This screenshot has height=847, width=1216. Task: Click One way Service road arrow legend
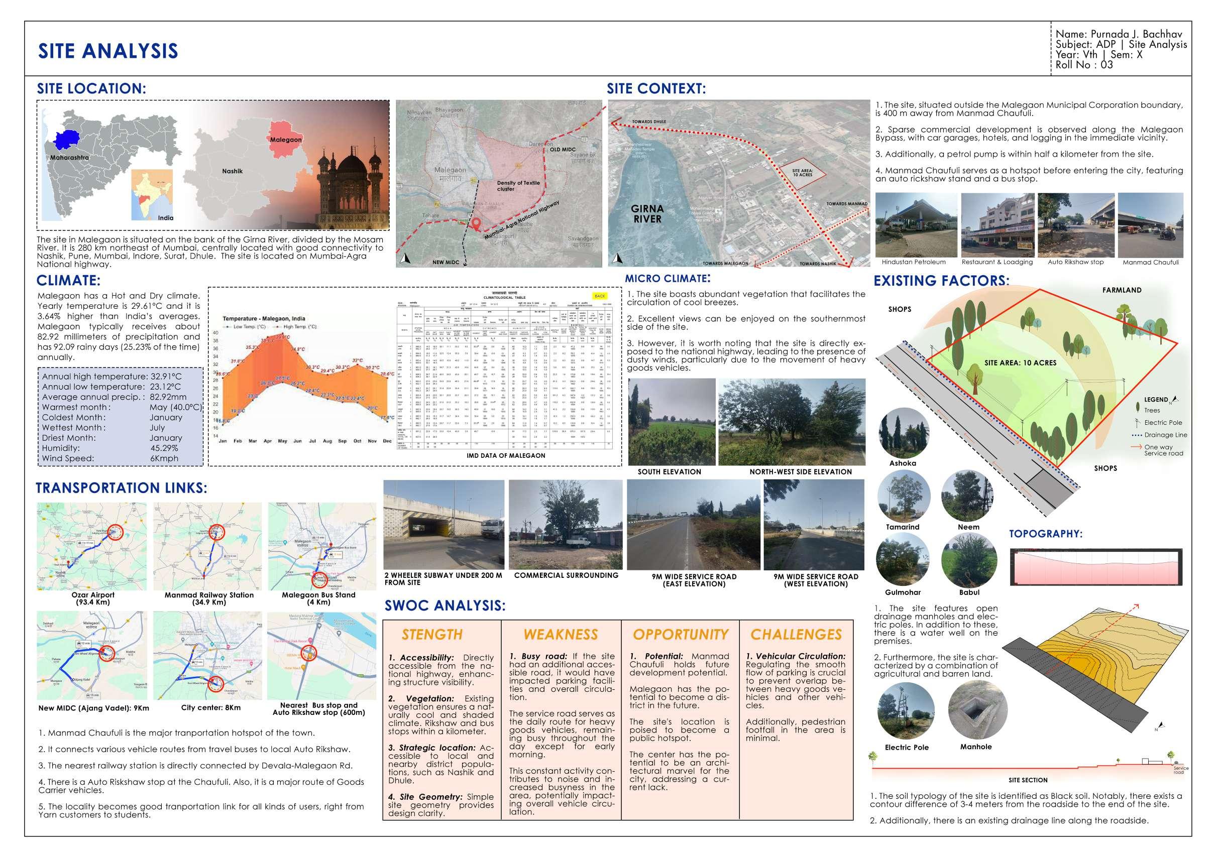(1136, 448)
